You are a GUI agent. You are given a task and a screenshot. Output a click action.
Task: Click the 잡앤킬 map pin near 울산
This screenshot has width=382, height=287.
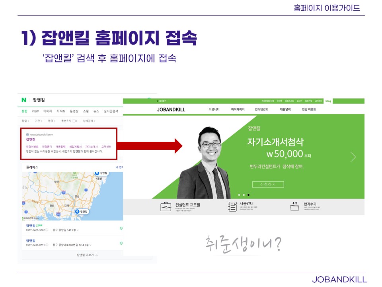click(97, 173)
